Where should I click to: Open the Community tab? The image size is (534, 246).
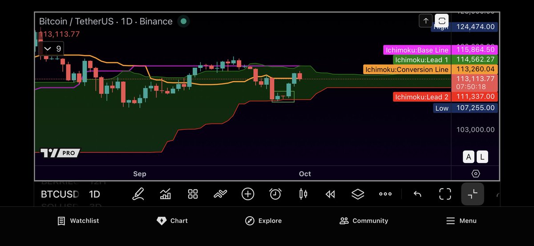click(364, 221)
